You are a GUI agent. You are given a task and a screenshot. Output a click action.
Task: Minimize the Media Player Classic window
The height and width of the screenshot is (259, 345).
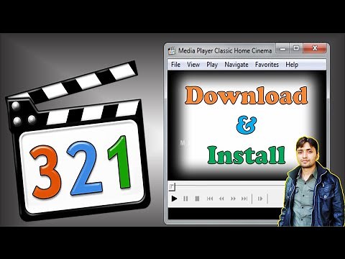point(282,49)
